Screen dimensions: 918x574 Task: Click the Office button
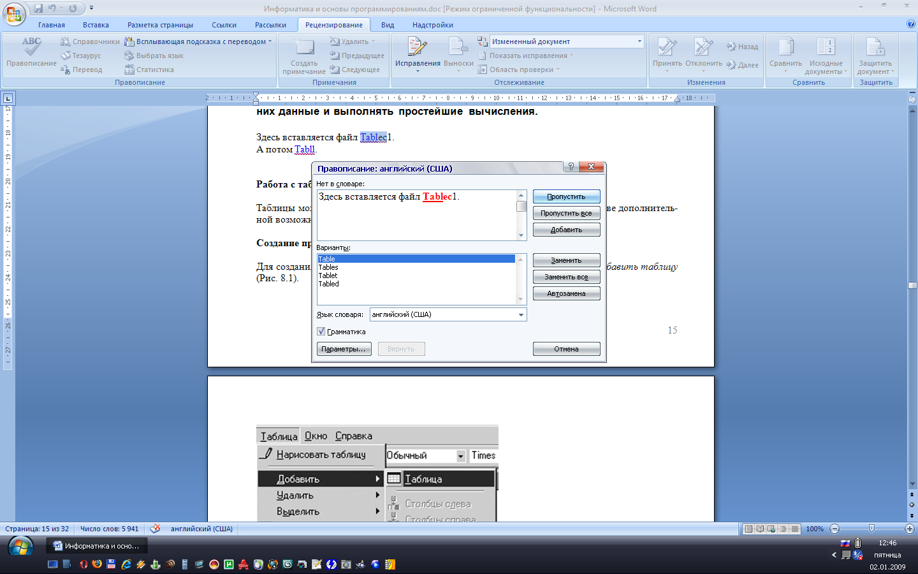13,13
